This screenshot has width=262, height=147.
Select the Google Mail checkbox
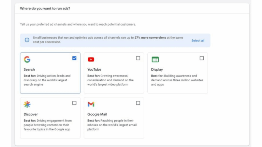pos(138,103)
